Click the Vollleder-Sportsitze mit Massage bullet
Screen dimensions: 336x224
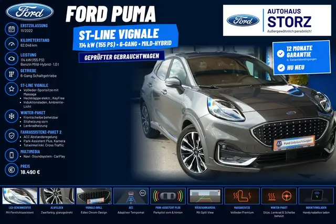pyautogui.click(x=41, y=92)
